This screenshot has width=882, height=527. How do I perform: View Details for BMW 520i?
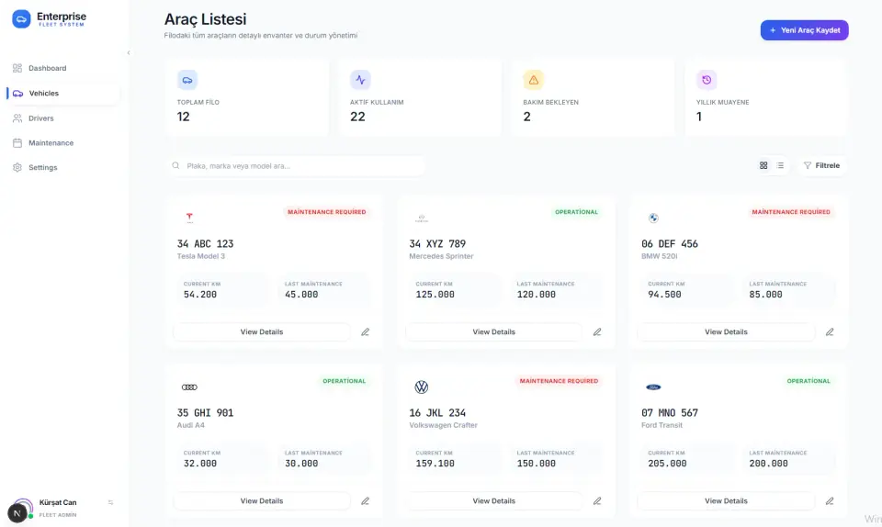(726, 332)
